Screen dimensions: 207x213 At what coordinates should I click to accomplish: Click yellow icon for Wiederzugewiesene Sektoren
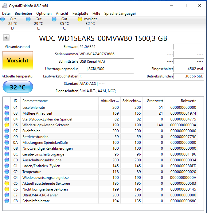pyautogui.click(x=7, y=125)
